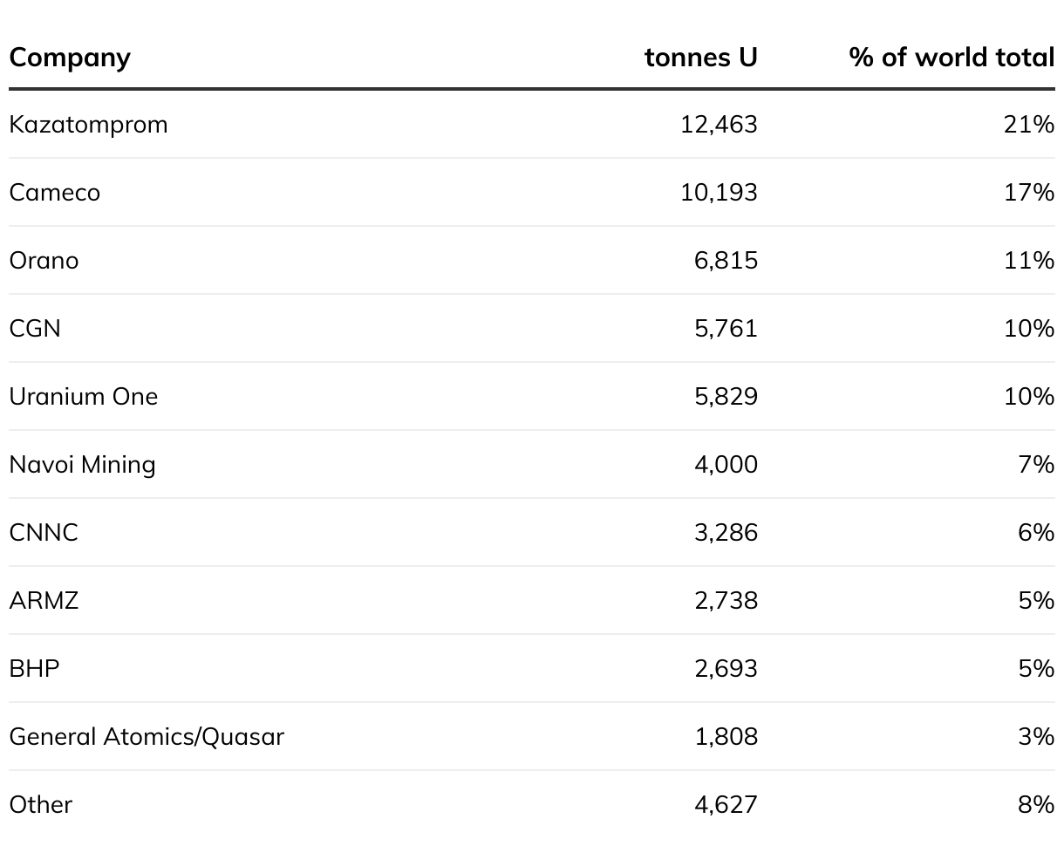The height and width of the screenshot is (846, 1064).
Task: Click the Company column header
Action: pos(70,58)
